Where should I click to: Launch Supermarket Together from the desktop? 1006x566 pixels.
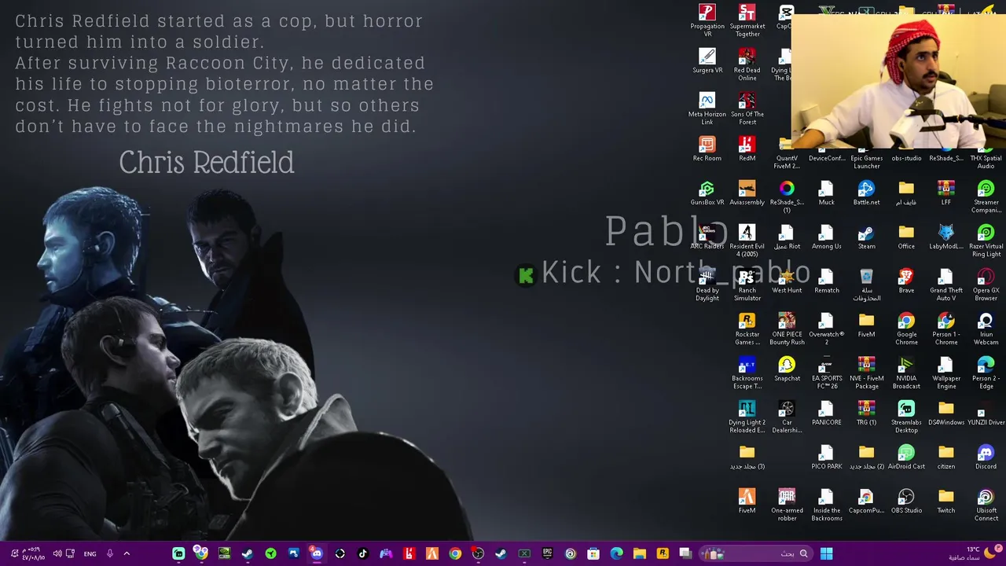click(x=747, y=20)
